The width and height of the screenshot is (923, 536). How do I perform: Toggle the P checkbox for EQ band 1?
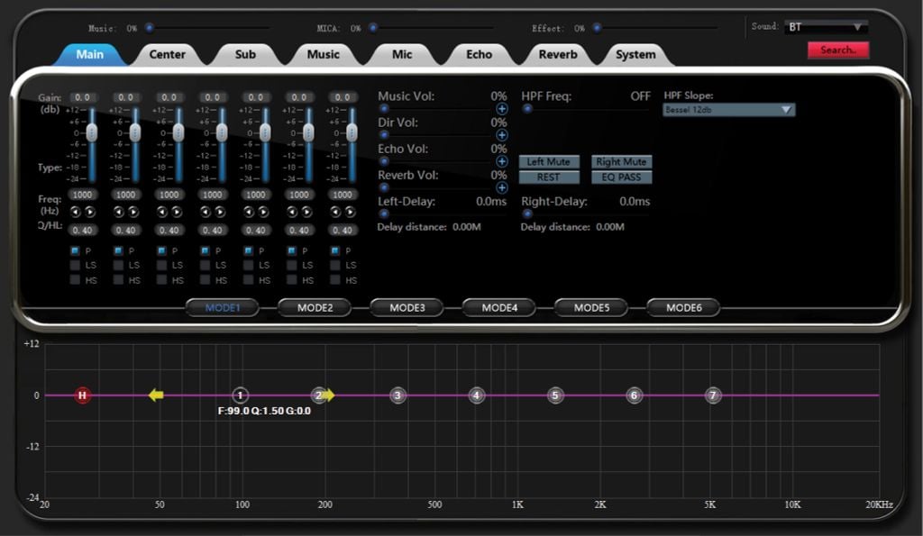click(75, 250)
